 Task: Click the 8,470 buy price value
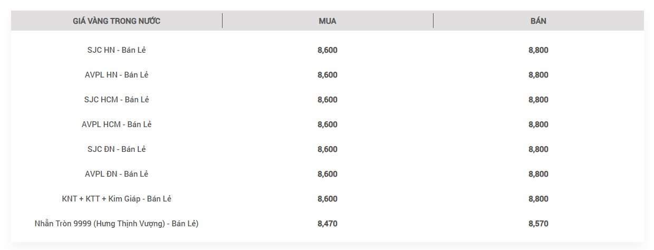[328, 224]
